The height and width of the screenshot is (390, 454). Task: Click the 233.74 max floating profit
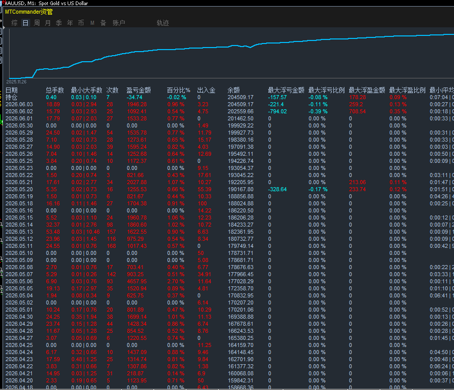358,189
